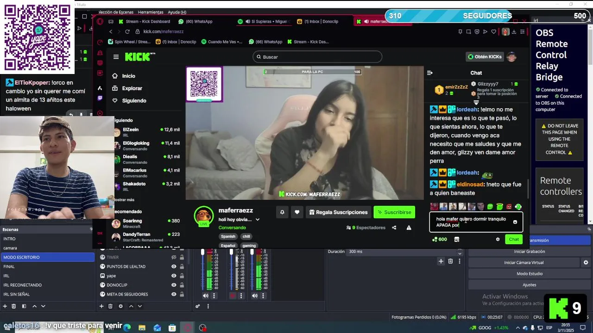The width and height of the screenshot is (593, 333).
Task: Enable Modo Estudio in OBS
Action: 529,274
